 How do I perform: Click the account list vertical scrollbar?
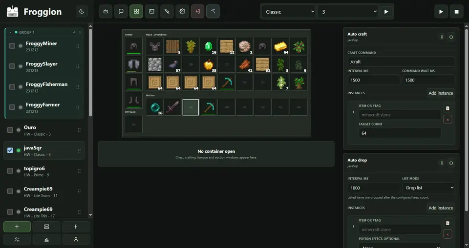coord(90,73)
